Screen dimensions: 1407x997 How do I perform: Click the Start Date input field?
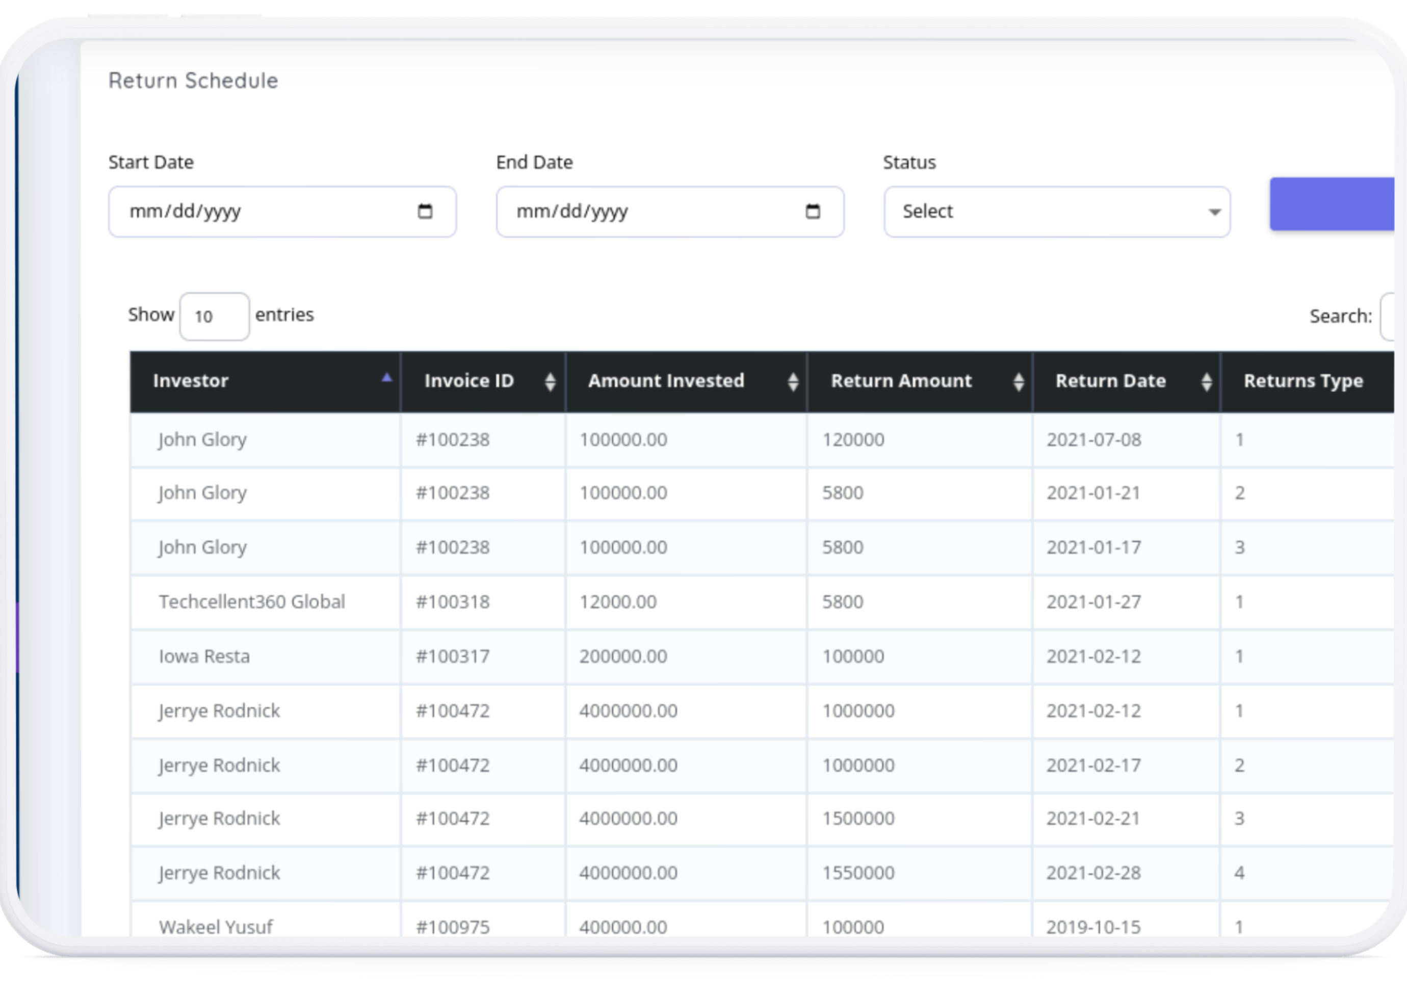264,212
